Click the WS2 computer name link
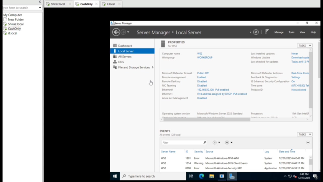 [200, 54]
